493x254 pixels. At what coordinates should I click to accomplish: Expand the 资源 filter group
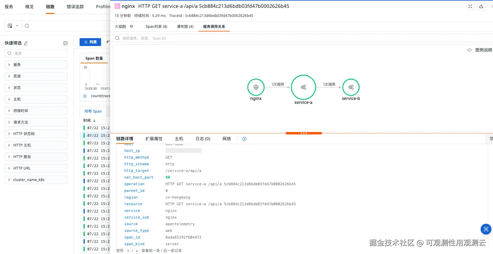pyautogui.click(x=36, y=76)
